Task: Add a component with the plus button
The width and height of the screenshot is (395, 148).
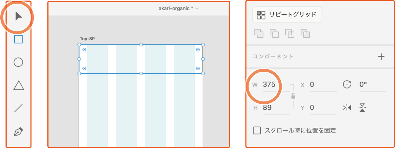Action: click(381, 56)
